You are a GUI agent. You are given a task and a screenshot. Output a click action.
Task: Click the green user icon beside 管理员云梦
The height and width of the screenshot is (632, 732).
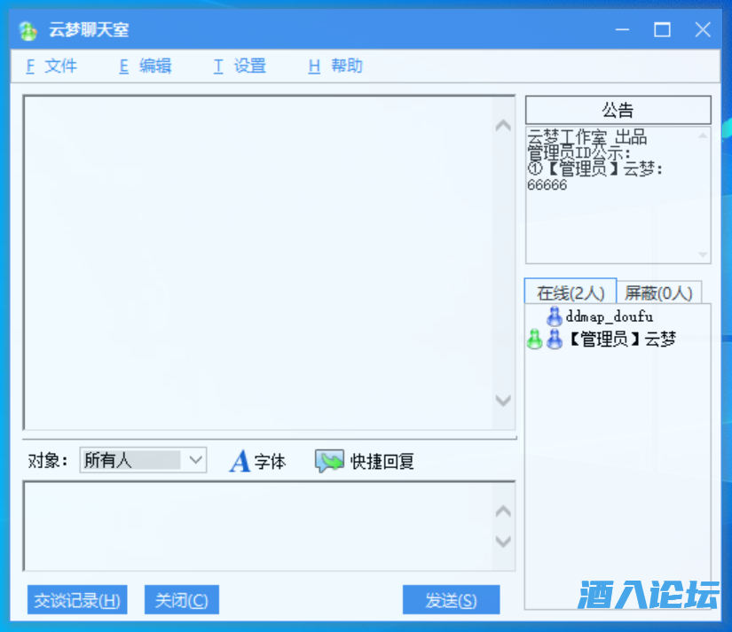[534, 339]
